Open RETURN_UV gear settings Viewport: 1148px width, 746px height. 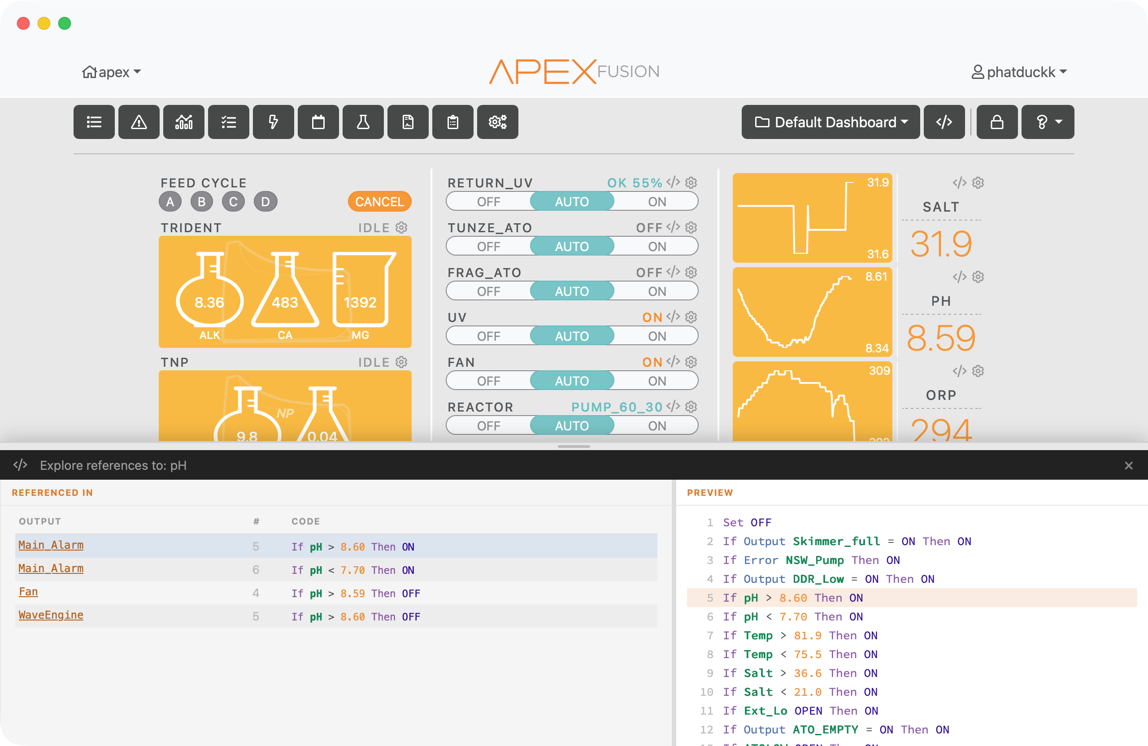pyautogui.click(x=691, y=182)
